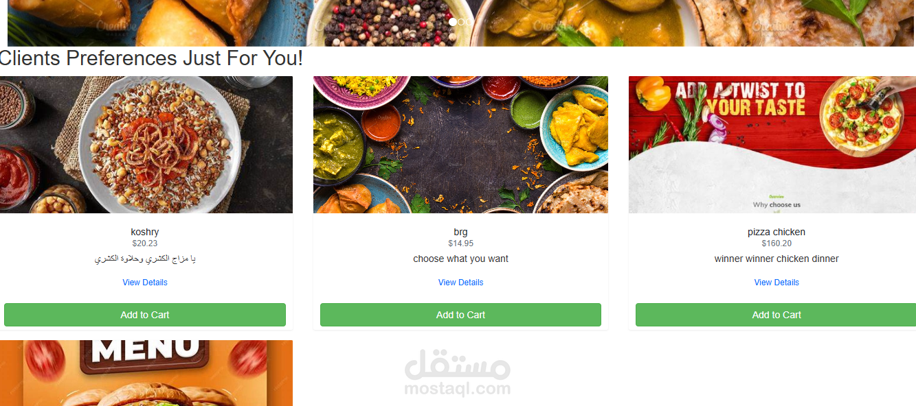Click the top carousel food banner
The image size is (916, 406).
pos(460,23)
